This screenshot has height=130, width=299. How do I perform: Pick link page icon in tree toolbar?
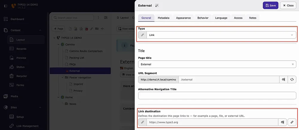click(x=91, y=29)
